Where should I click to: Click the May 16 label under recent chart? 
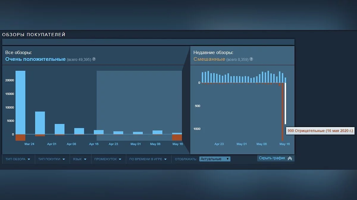coord(284,144)
